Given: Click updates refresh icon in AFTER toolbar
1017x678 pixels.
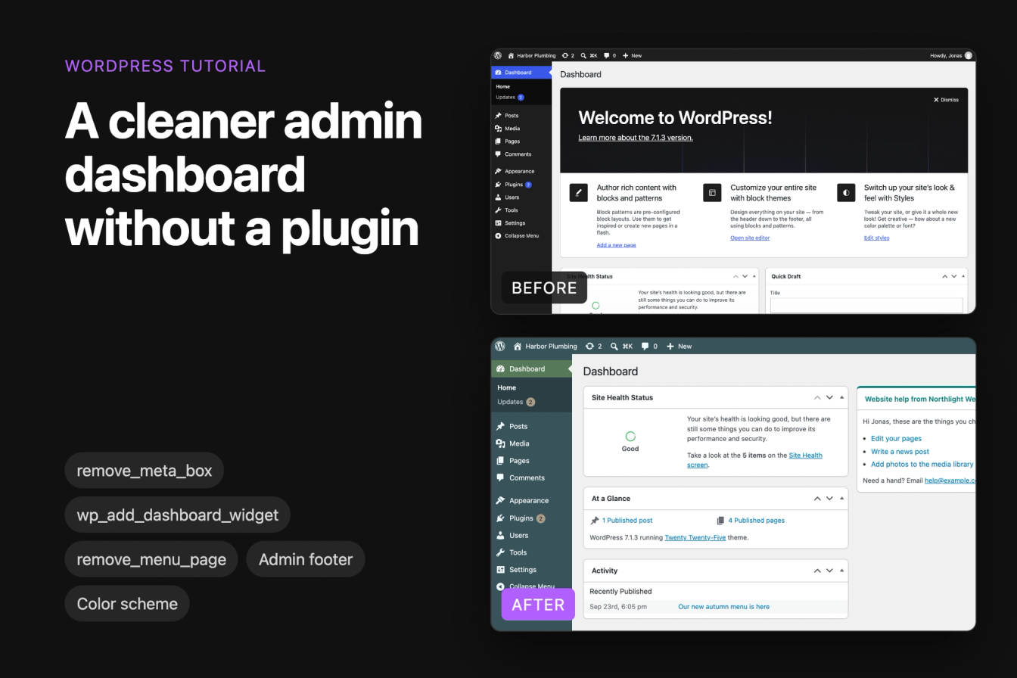Looking at the screenshot, I should [x=588, y=347].
